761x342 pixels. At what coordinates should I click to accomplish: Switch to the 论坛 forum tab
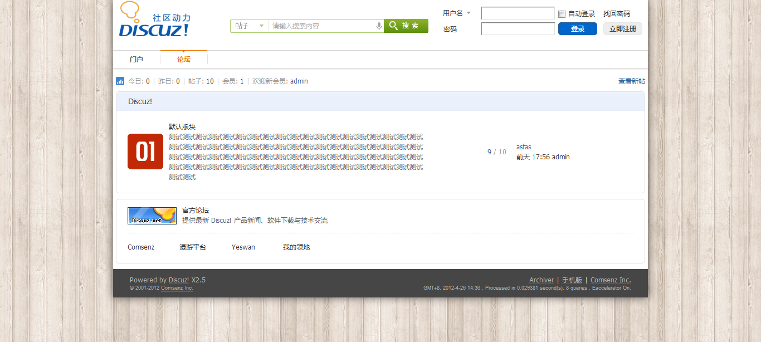click(184, 58)
